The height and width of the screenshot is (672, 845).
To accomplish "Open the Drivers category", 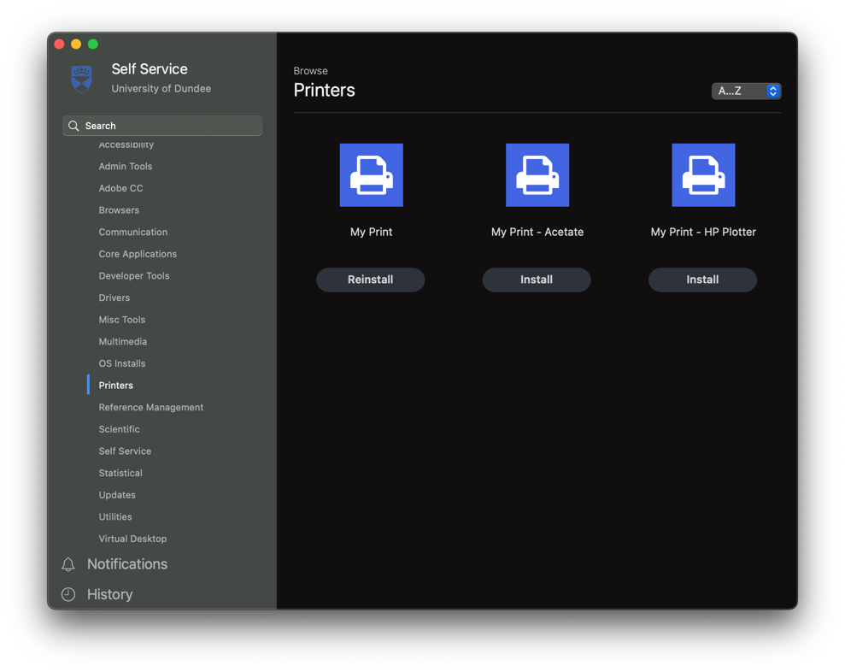I will point(114,298).
